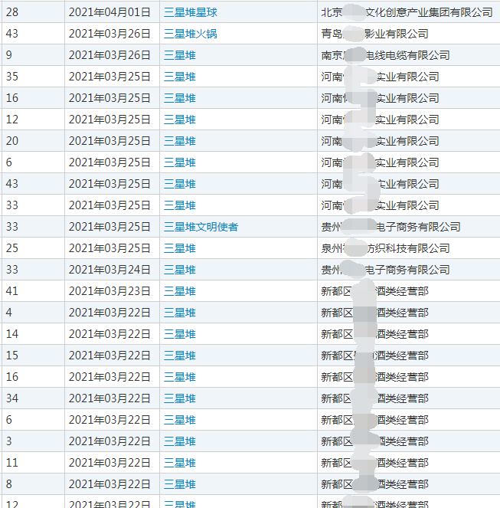
Task: Click 三星堆 link in the class 9 row
Action: (x=180, y=55)
